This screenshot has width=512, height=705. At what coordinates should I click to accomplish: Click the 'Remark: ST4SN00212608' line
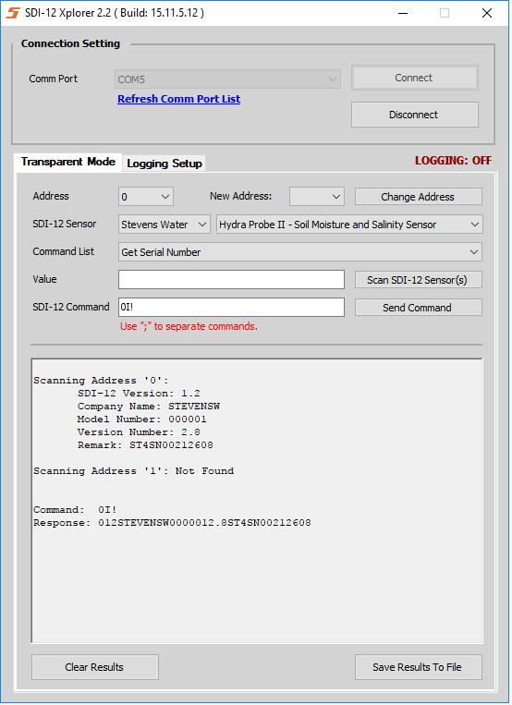[145, 445]
